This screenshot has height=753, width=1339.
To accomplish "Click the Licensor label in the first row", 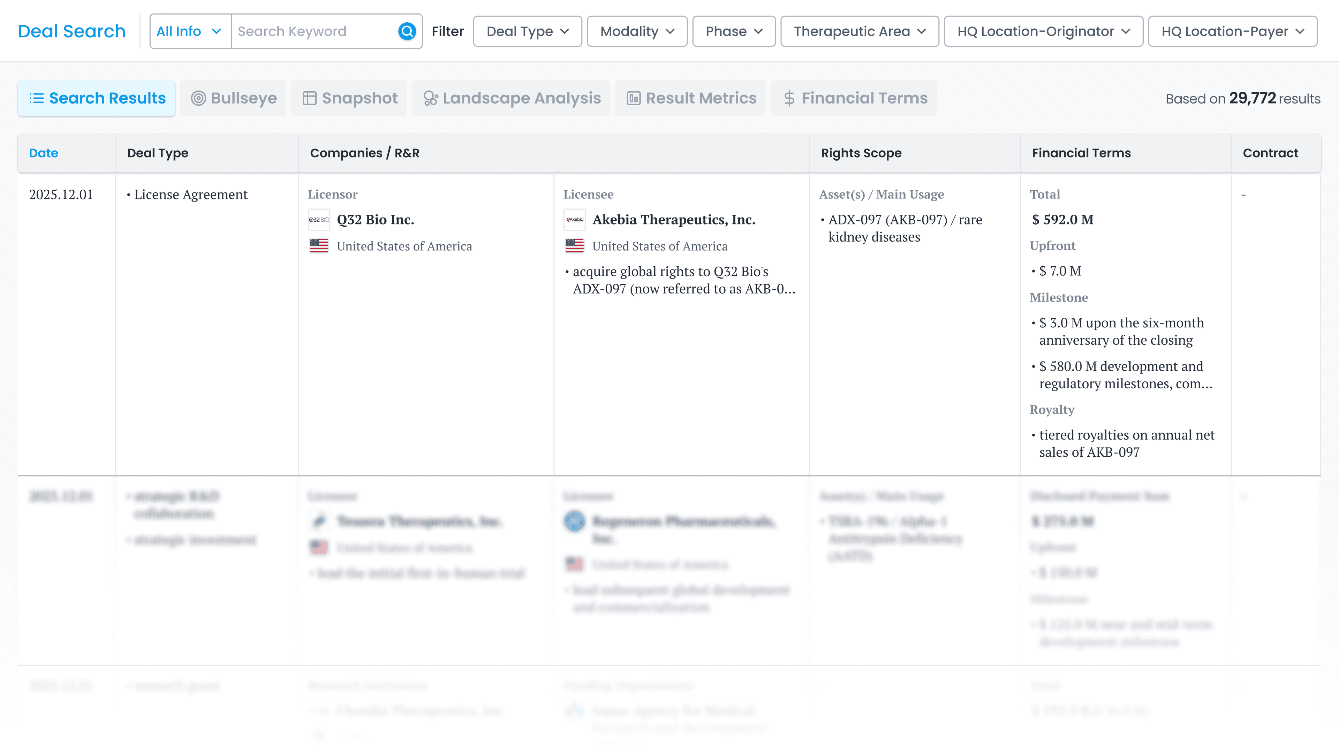I will pyautogui.click(x=333, y=195).
